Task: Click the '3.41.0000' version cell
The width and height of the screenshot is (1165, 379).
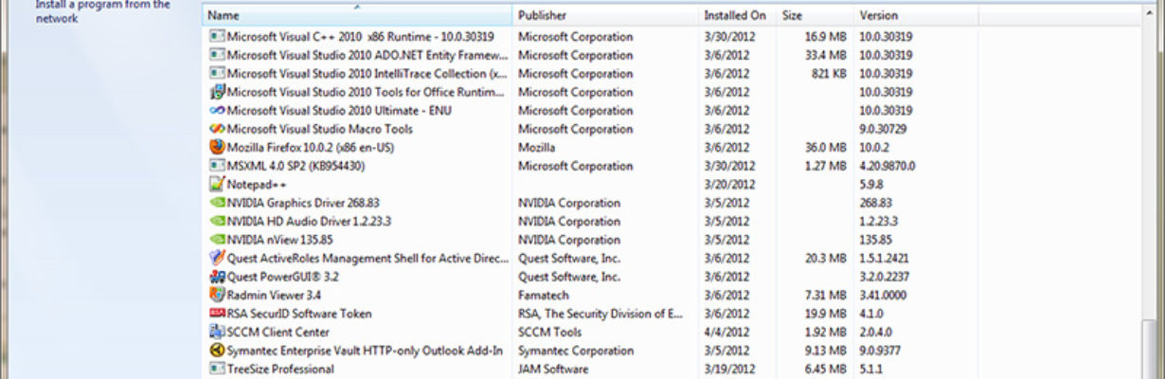Action: point(885,296)
